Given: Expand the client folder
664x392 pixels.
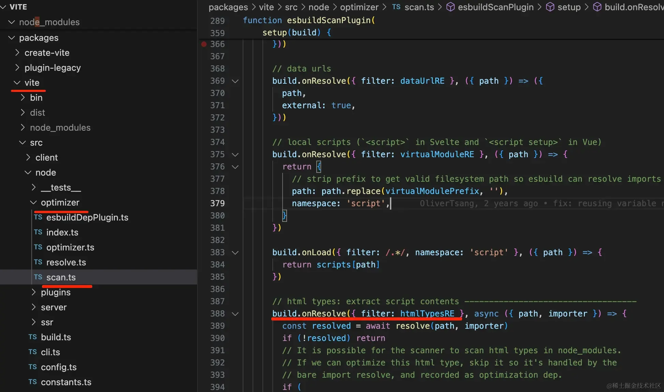Looking at the screenshot, I should [28, 157].
